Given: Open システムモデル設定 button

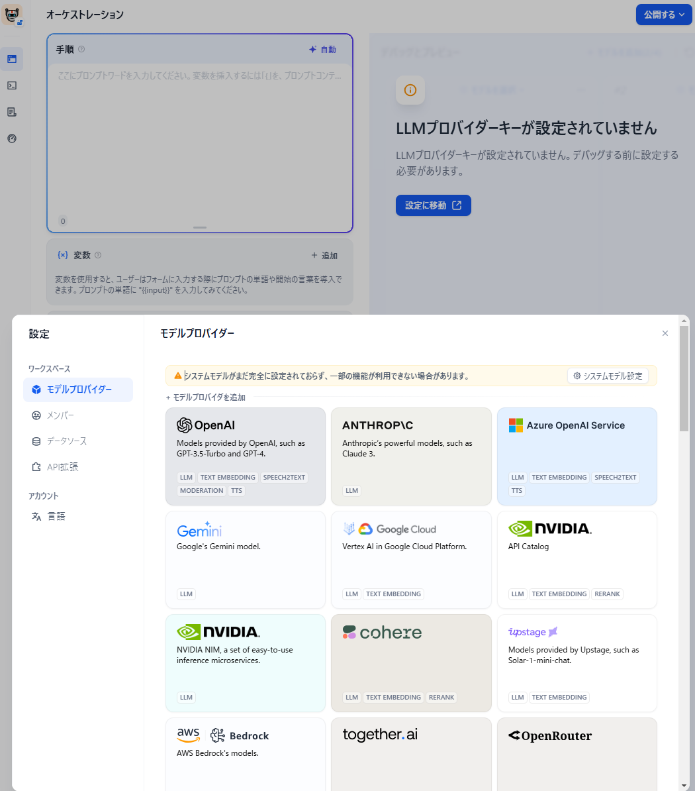Looking at the screenshot, I should 608,376.
